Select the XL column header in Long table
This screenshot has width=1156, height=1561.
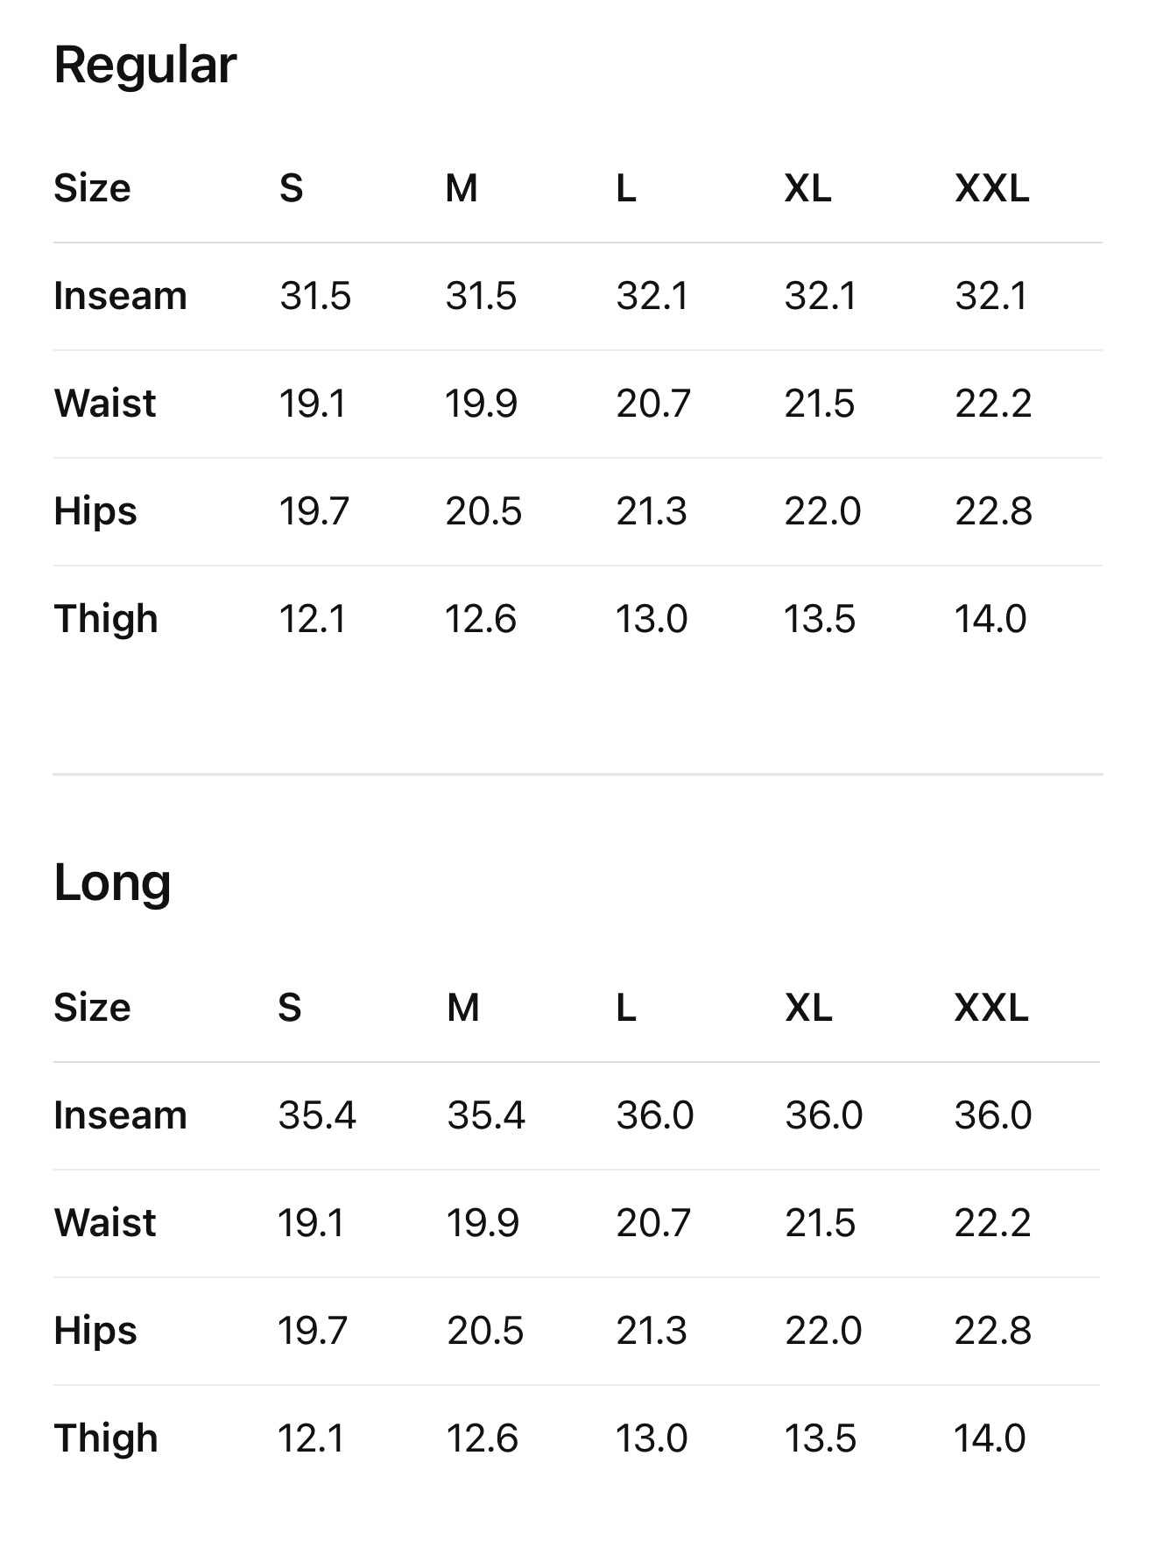[x=808, y=1008]
